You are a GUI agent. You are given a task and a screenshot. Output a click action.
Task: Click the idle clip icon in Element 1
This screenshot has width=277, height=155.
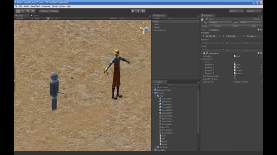point(235,67)
